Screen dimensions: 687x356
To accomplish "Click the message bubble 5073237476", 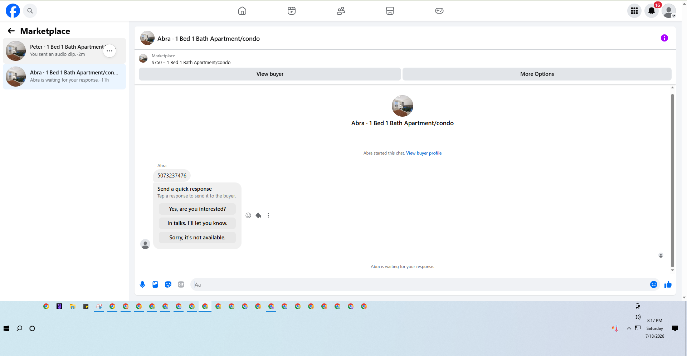I will (x=172, y=176).
